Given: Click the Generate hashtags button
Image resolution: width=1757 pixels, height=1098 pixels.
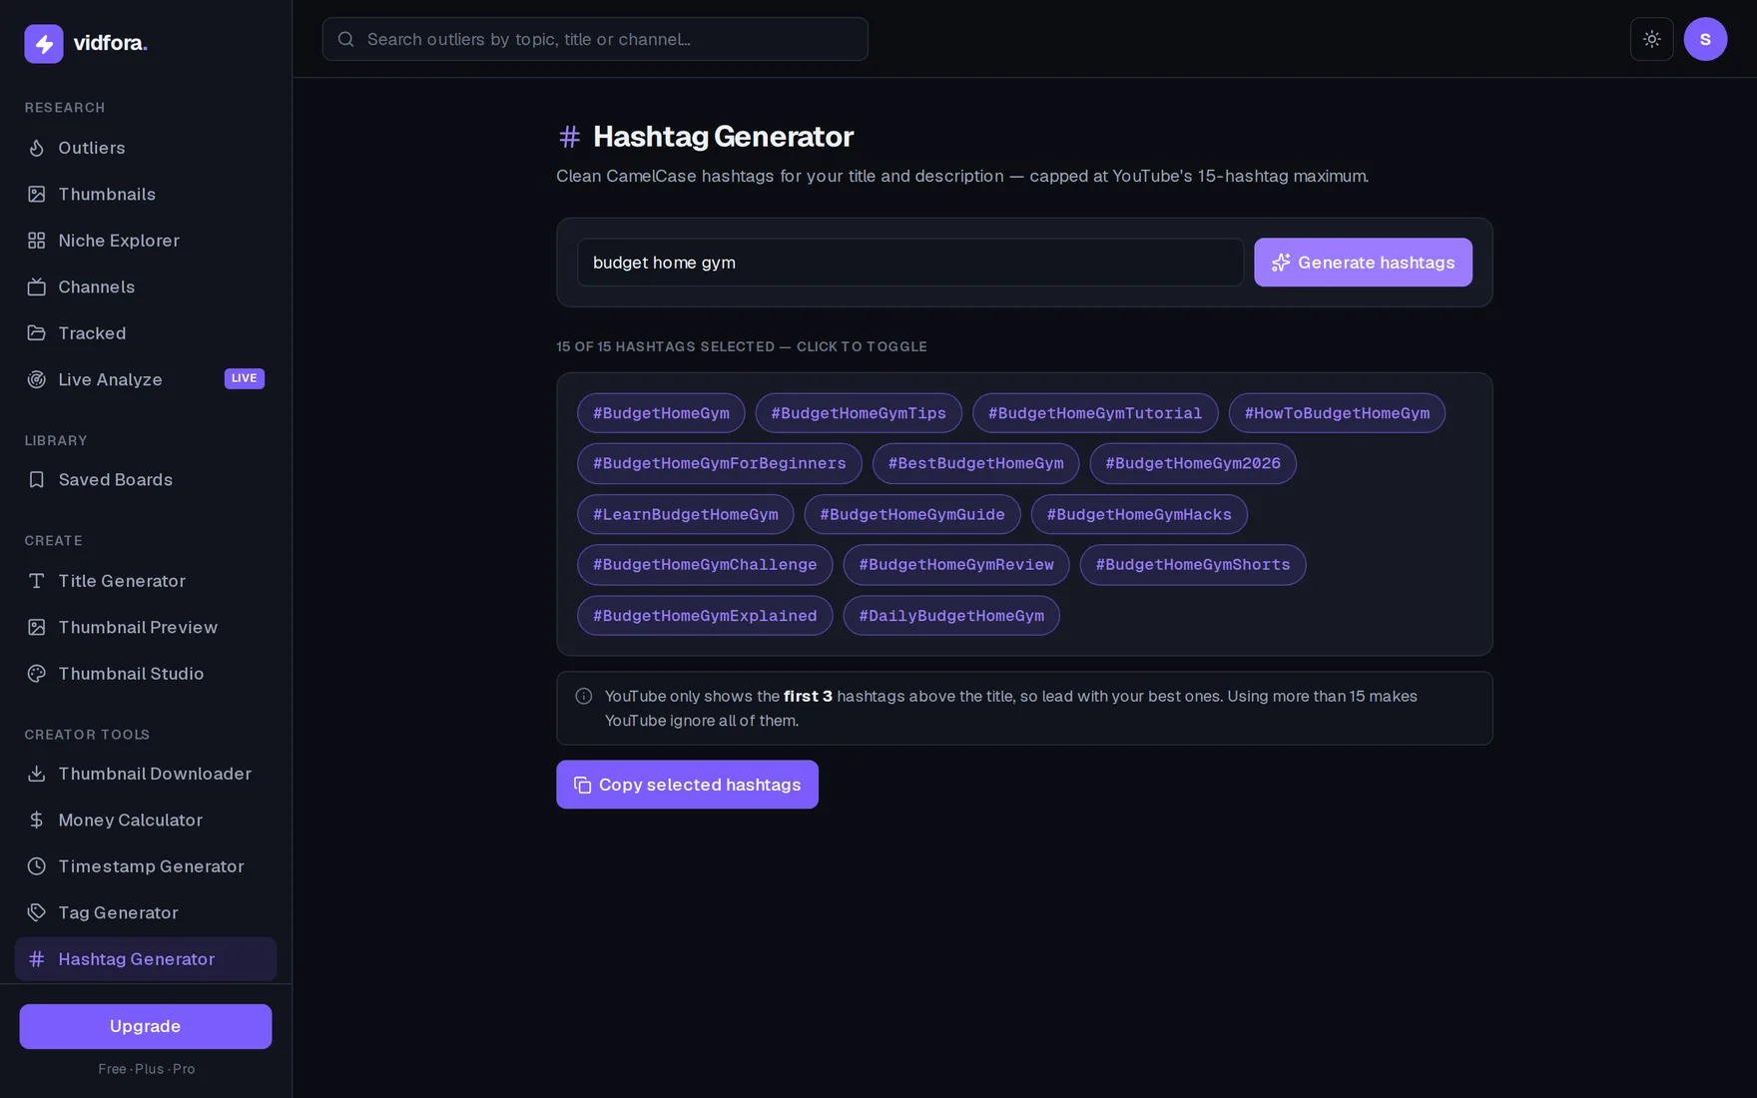Looking at the screenshot, I should click(x=1363, y=263).
